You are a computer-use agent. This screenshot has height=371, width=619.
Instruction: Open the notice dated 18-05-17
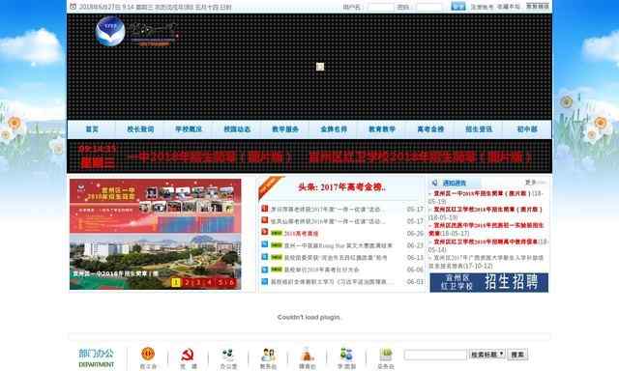coord(486,229)
